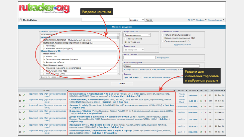Click the large Поиск button below the filters
The width and height of the screenshot is (244, 137).
[x=122, y=84]
